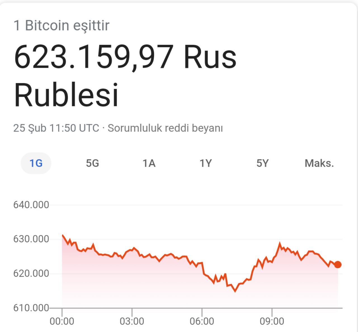The width and height of the screenshot is (358, 332).
Task: Switch to the 5G range tab
Action: point(92,163)
